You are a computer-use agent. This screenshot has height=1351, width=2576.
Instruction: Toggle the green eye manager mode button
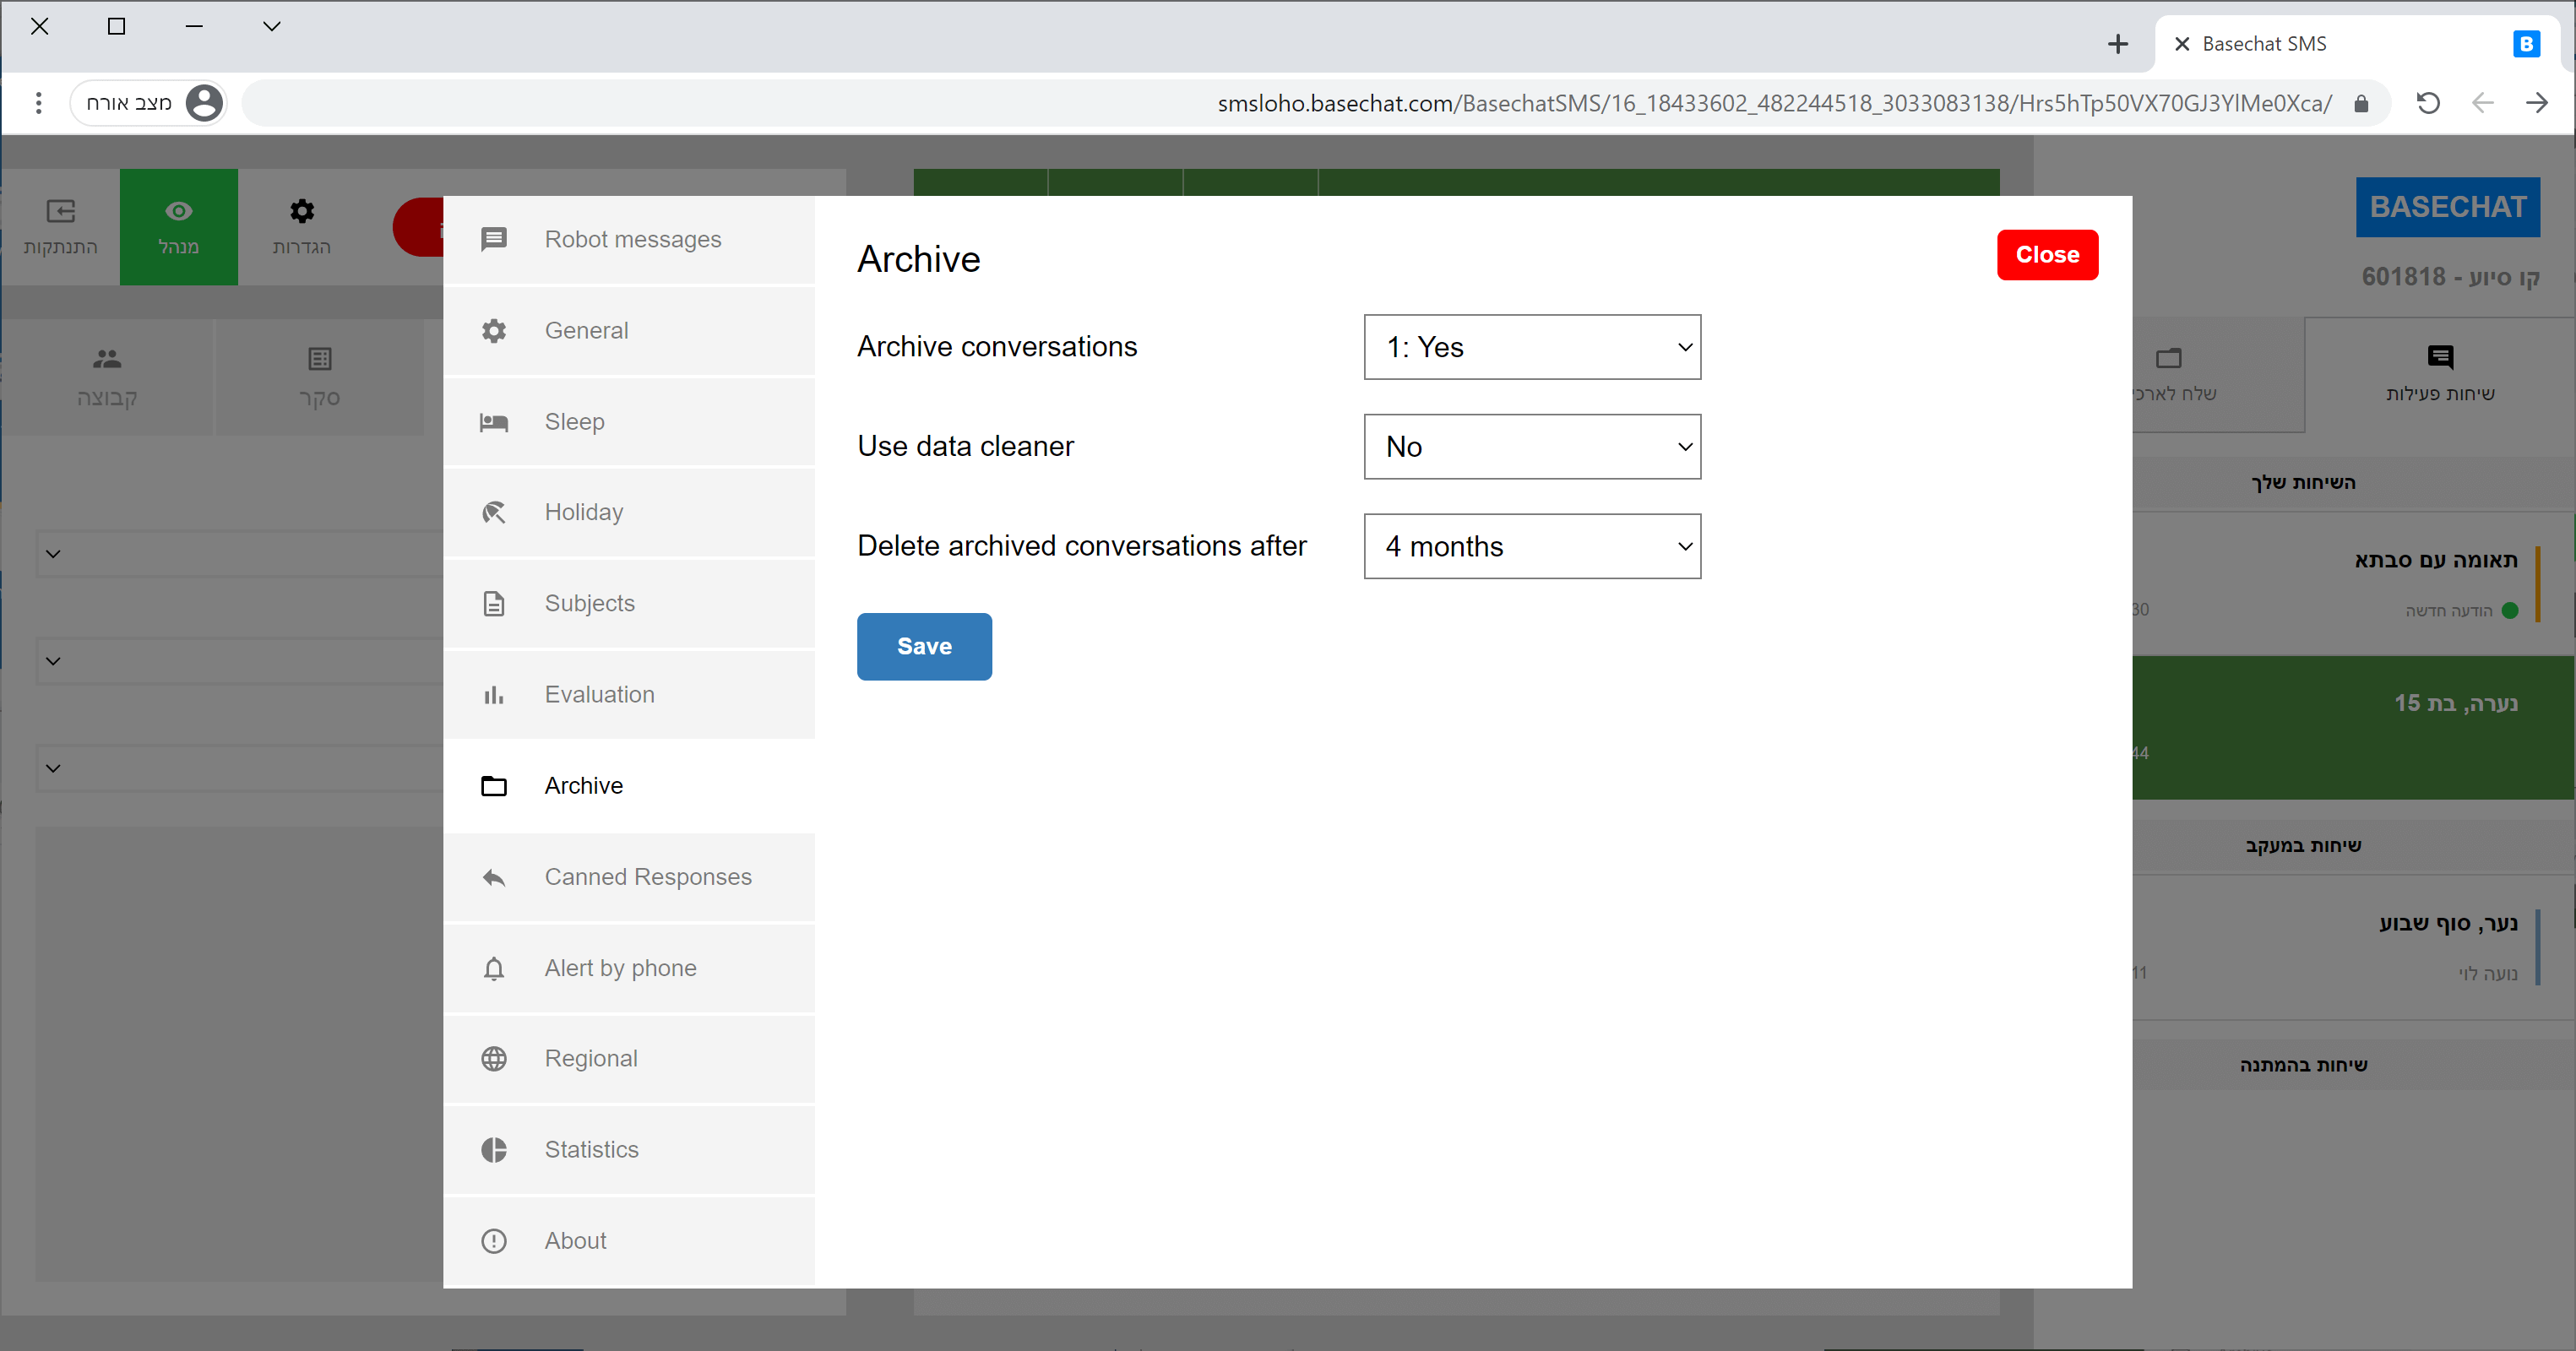(179, 227)
